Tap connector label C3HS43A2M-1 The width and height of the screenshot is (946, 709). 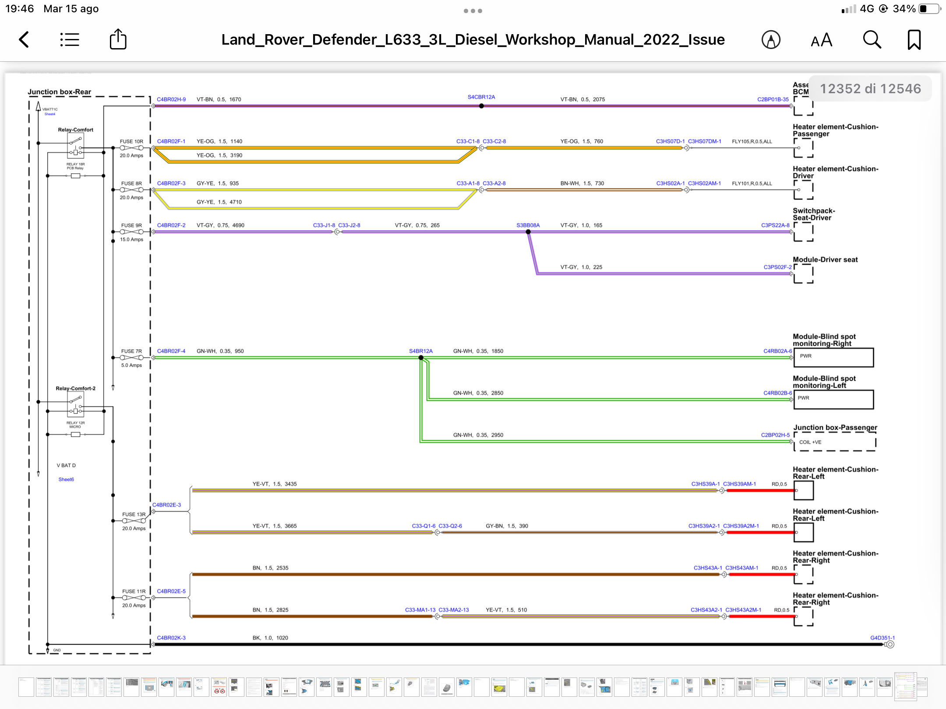[743, 610]
